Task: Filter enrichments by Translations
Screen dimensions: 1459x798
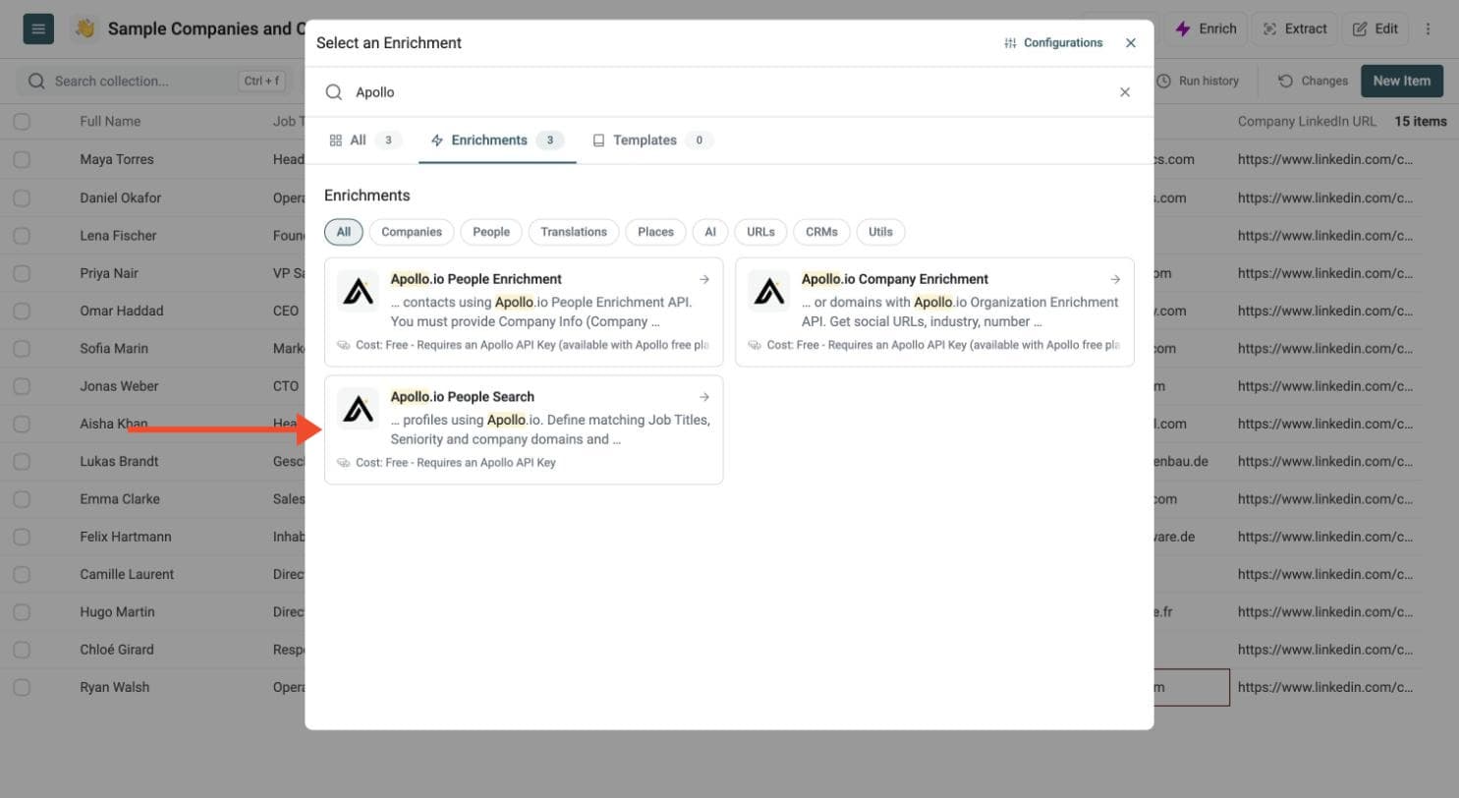Action: pyautogui.click(x=574, y=232)
